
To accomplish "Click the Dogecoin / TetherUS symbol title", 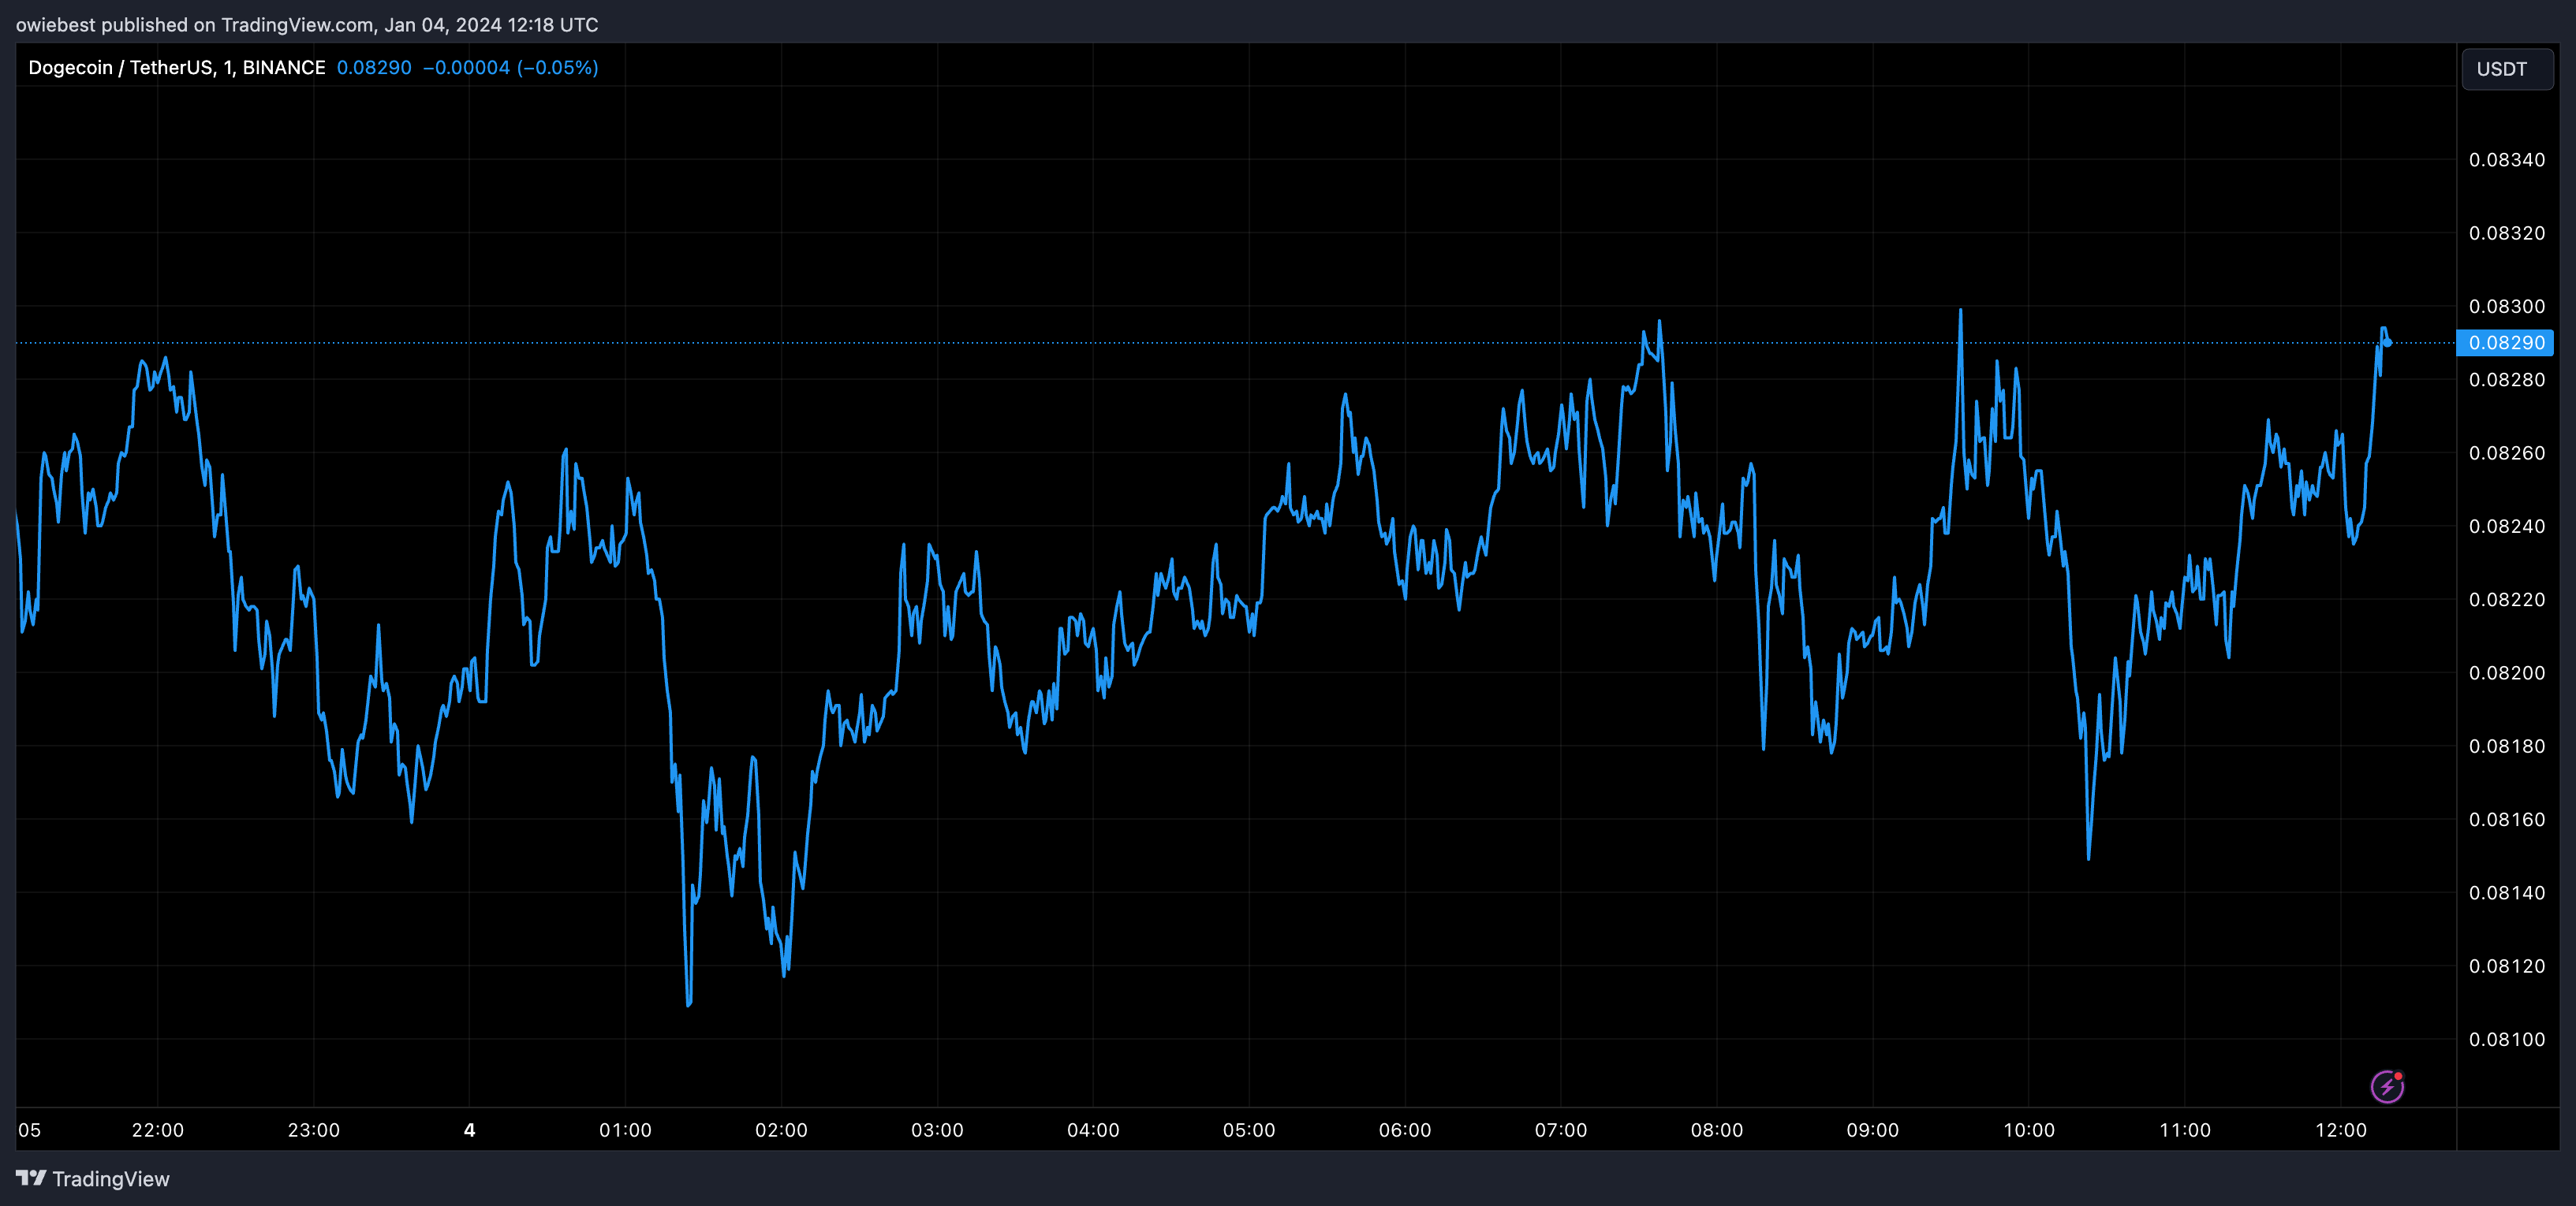I will pyautogui.click(x=177, y=67).
